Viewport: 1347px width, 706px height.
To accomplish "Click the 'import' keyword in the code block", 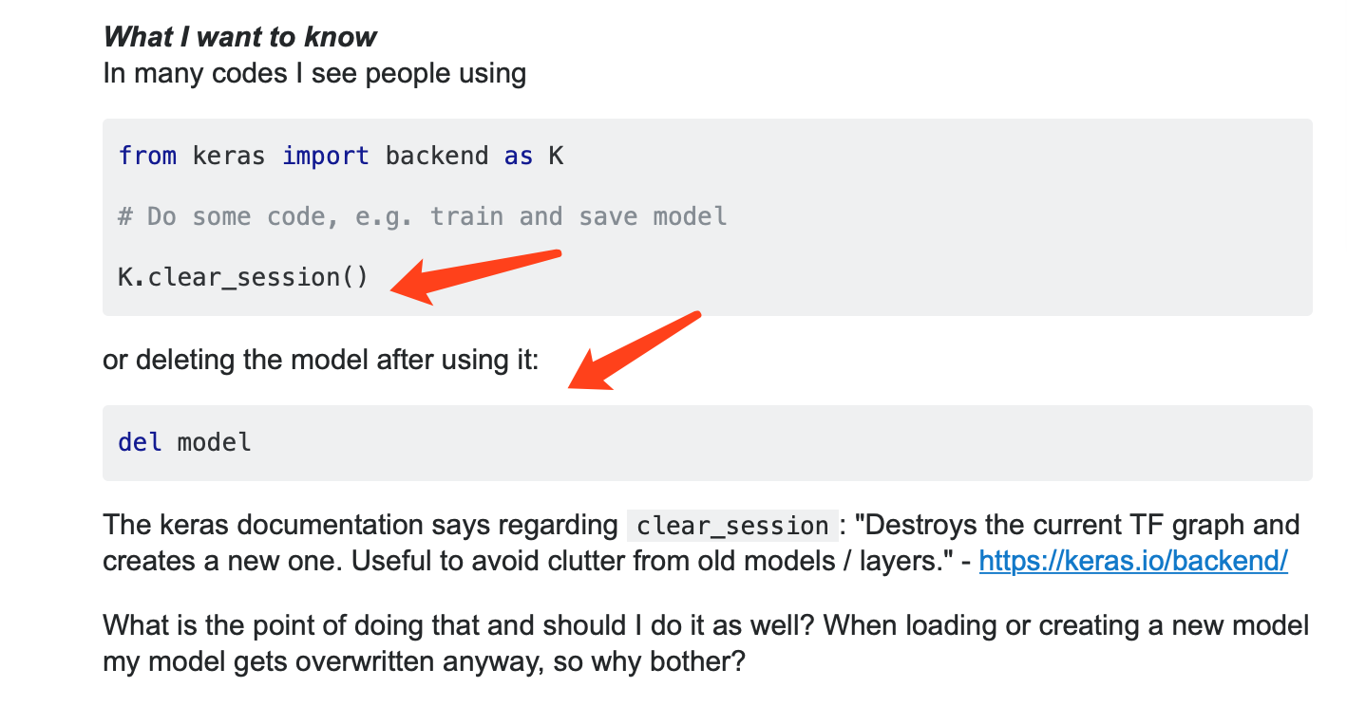I will (x=325, y=156).
